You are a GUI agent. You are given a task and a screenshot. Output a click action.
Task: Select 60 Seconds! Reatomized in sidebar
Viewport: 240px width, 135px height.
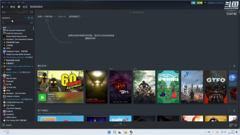click(x=16, y=30)
